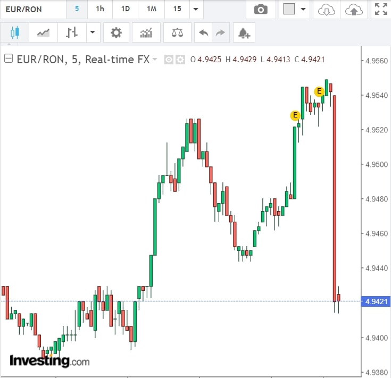Click the compare symbols scales icon
This screenshot has width=391, height=378.
click(177, 33)
